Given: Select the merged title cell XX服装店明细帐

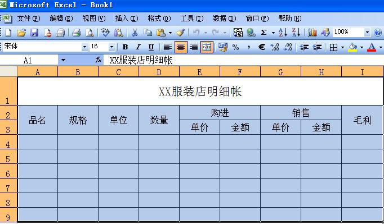Looking at the screenshot, I should pyautogui.click(x=200, y=92).
